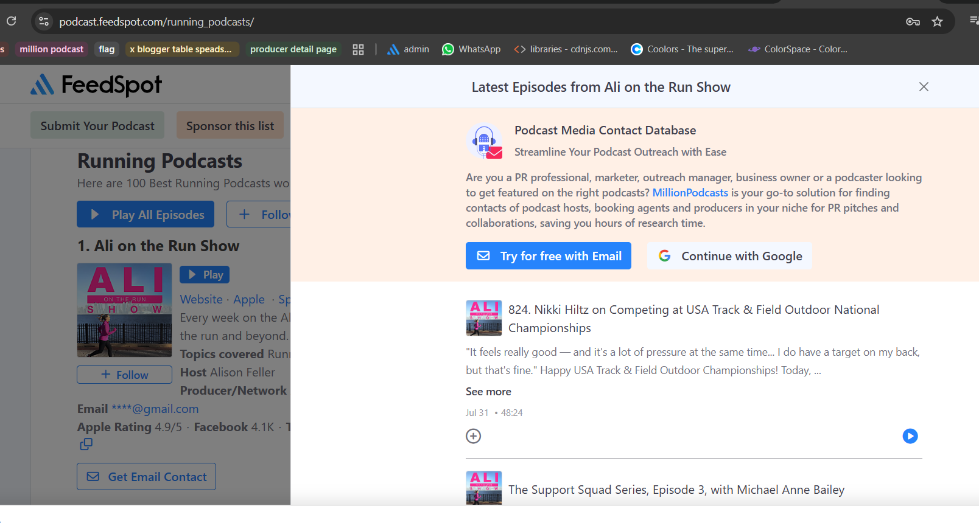
Task: Open the Apple podcast link
Action: (249, 299)
